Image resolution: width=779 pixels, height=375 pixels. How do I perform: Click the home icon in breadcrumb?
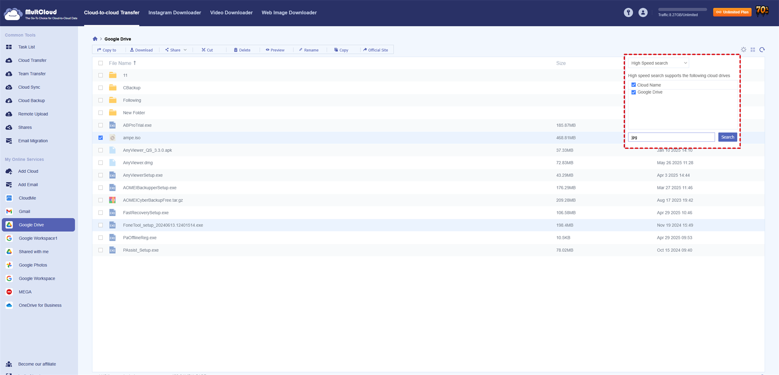coord(95,39)
